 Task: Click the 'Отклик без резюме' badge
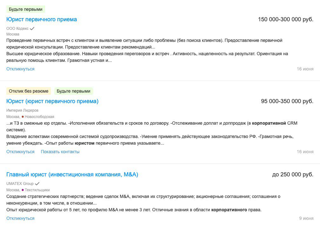29,91
